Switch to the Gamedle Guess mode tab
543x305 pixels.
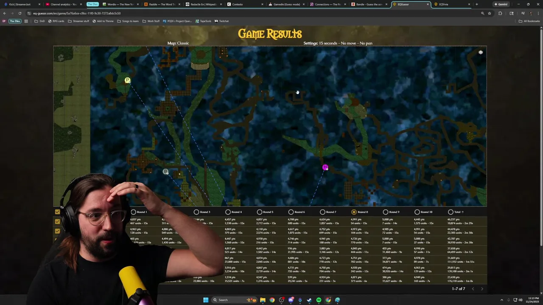pos(286,4)
